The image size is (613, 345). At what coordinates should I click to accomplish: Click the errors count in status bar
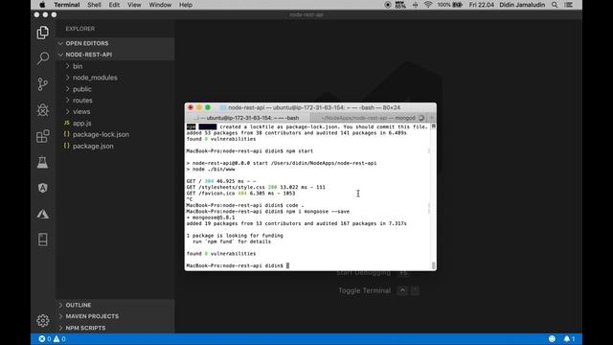(x=45, y=339)
